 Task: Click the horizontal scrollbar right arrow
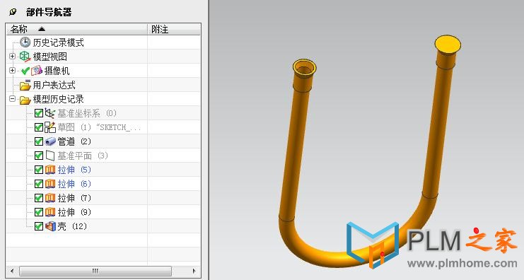click(x=194, y=270)
